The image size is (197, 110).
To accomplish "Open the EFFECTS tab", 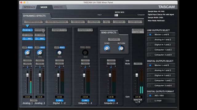I will tap(58, 7).
